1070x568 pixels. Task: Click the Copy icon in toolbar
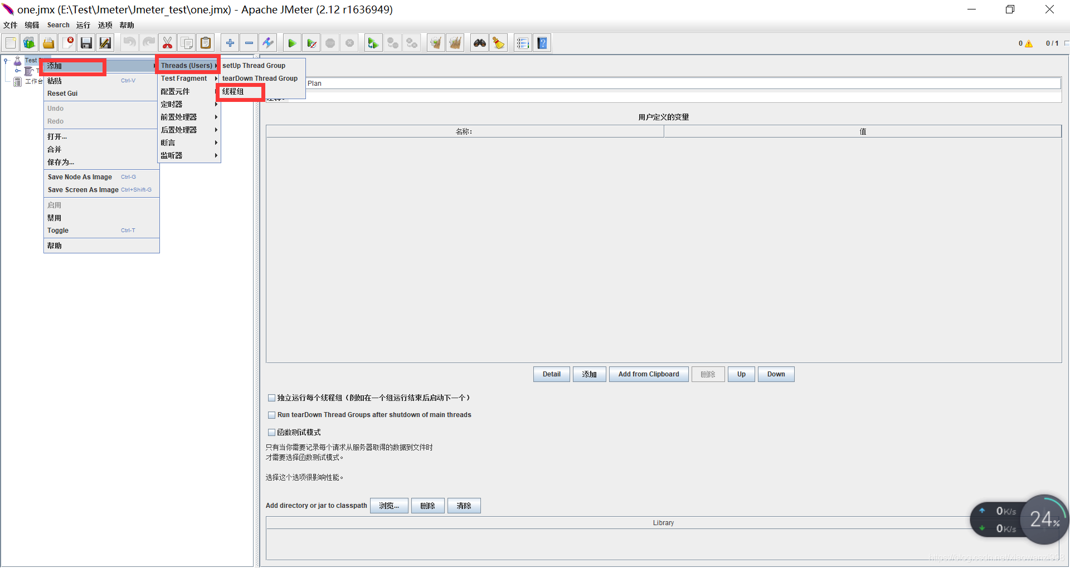(187, 43)
